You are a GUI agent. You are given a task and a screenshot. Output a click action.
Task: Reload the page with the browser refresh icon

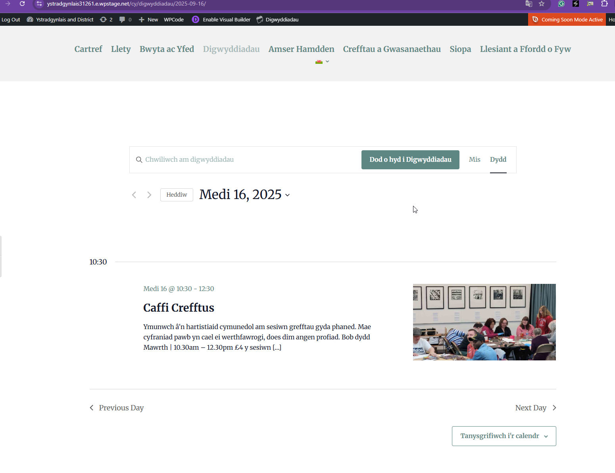pyautogui.click(x=22, y=4)
